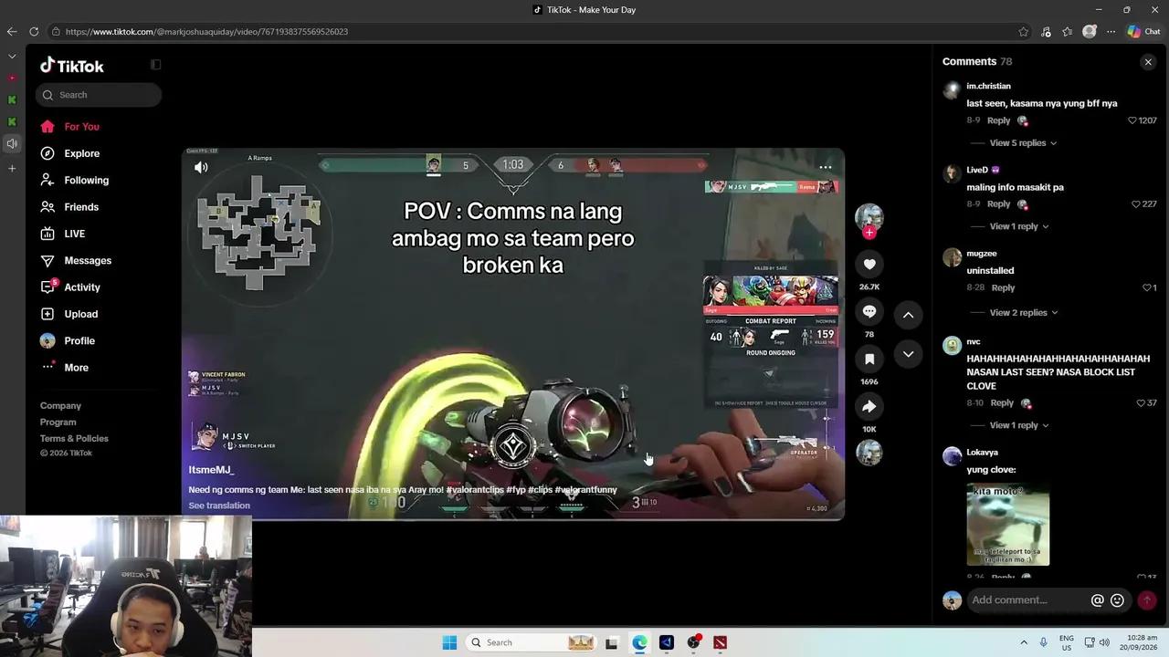This screenshot has width=1169, height=657.
Task: Open Messages in the sidebar
Action: 88,261
